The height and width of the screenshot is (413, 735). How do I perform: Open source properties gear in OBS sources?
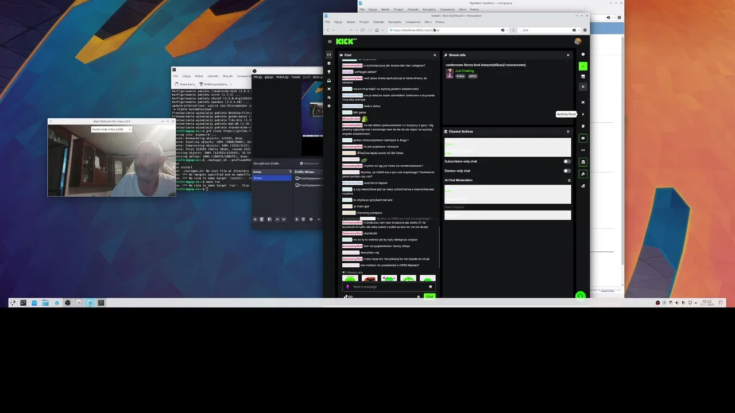pos(311,219)
